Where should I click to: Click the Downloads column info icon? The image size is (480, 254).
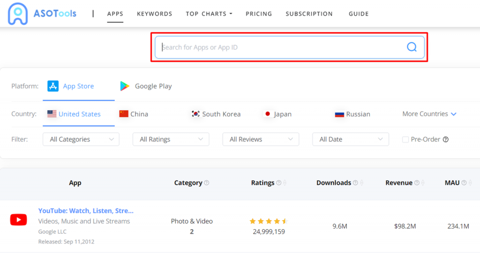(355, 183)
